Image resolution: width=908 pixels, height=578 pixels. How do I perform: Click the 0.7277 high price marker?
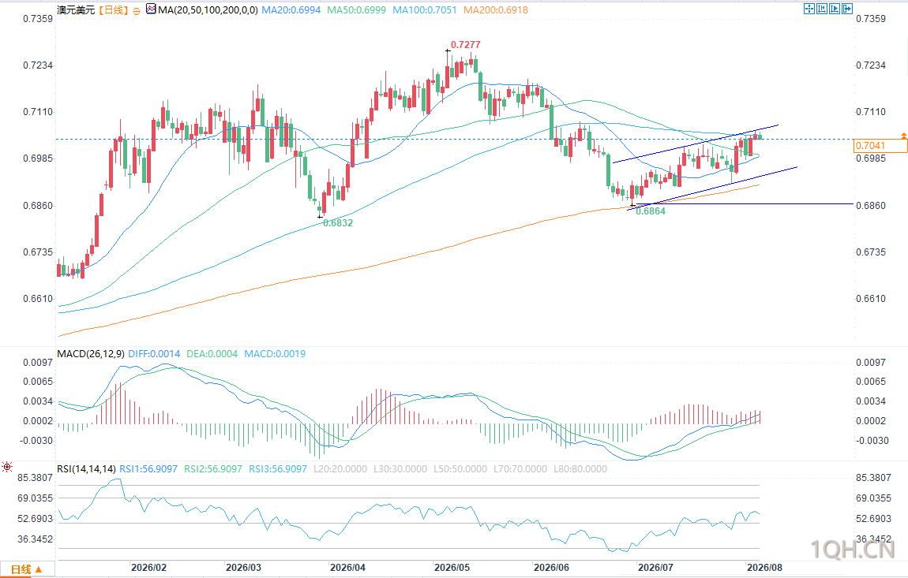point(466,44)
